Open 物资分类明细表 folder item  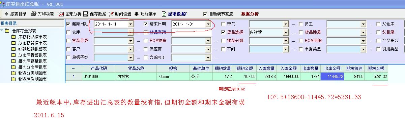point(32,73)
